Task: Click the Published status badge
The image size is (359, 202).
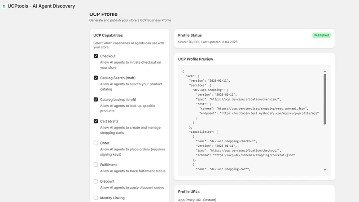Action: click(321, 35)
